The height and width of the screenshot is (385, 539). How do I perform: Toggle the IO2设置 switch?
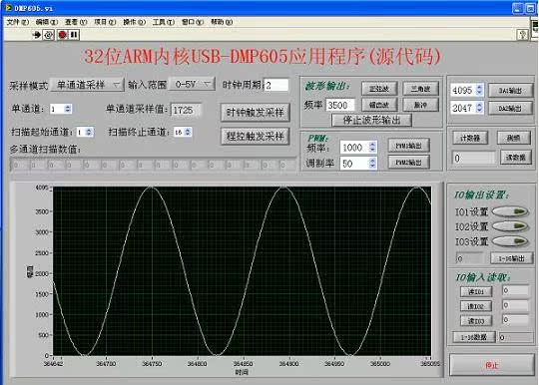511,226
